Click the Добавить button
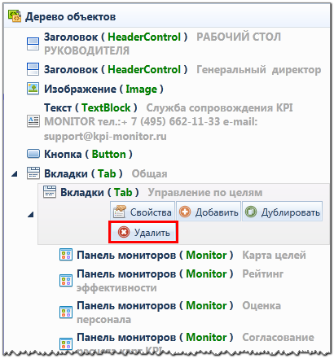Screen dimensions: 334x363 coord(209,212)
